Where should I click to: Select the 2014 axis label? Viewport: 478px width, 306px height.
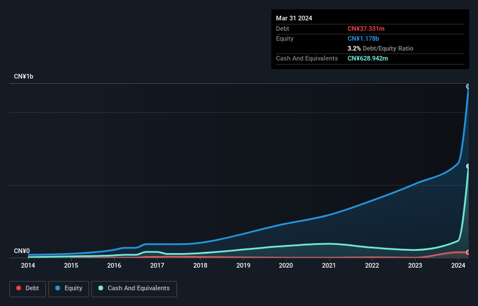28,265
